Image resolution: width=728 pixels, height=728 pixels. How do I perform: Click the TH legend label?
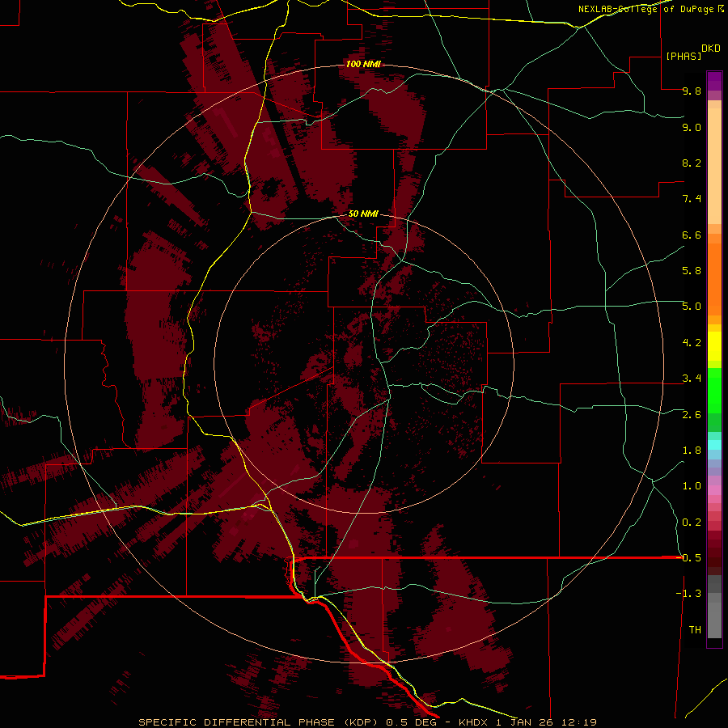coord(695,630)
